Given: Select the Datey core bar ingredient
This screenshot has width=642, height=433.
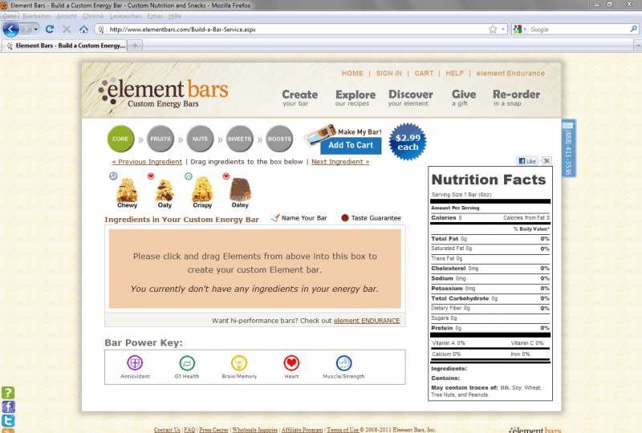Looking at the screenshot, I should click(240, 193).
